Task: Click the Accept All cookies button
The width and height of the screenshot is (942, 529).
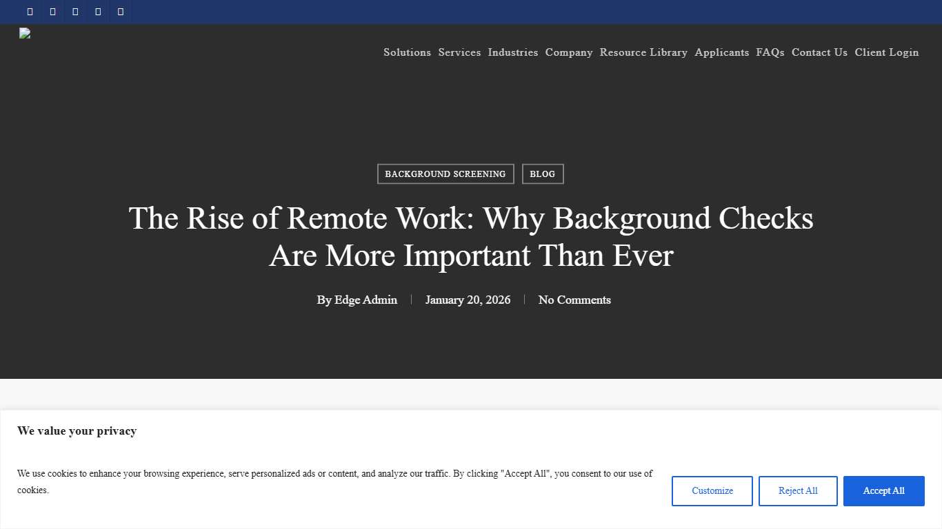Action: click(x=883, y=490)
